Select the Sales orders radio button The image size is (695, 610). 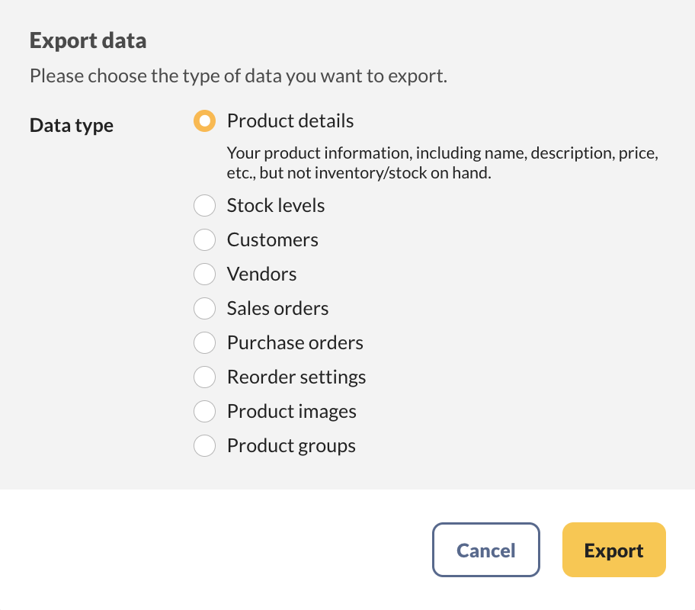pos(204,309)
